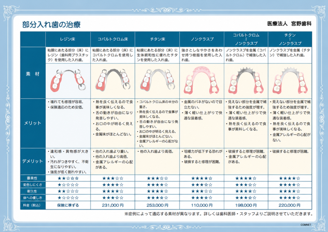Click the 審美性 rating row label
The width and height of the screenshot is (328, 232).
coord(33,178)
